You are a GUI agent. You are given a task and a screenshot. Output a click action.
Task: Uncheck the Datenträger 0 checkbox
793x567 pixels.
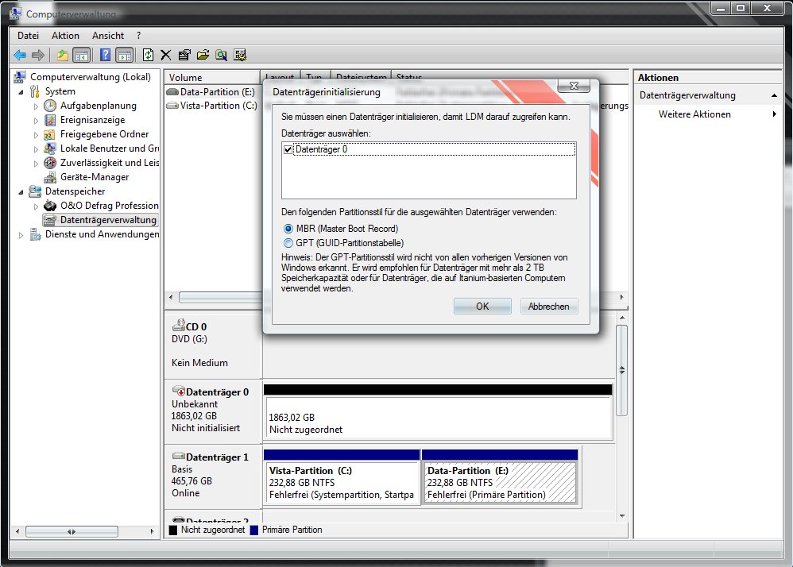288,149
